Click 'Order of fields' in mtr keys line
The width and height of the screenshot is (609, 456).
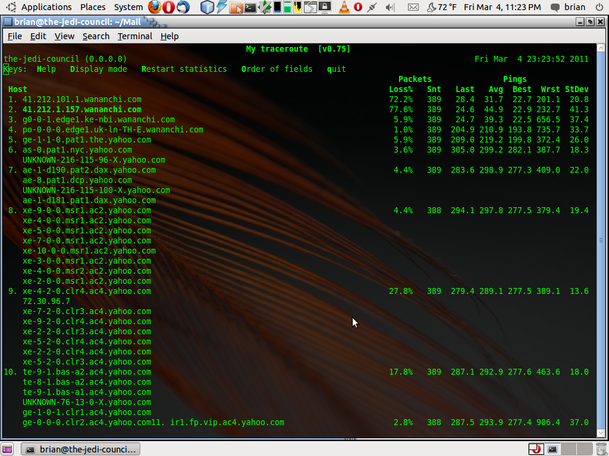click(x=277, y=69)
